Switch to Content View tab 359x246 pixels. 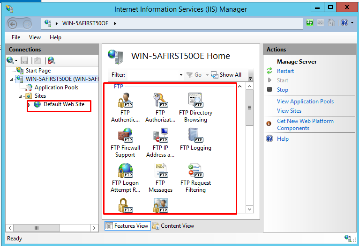173,226
